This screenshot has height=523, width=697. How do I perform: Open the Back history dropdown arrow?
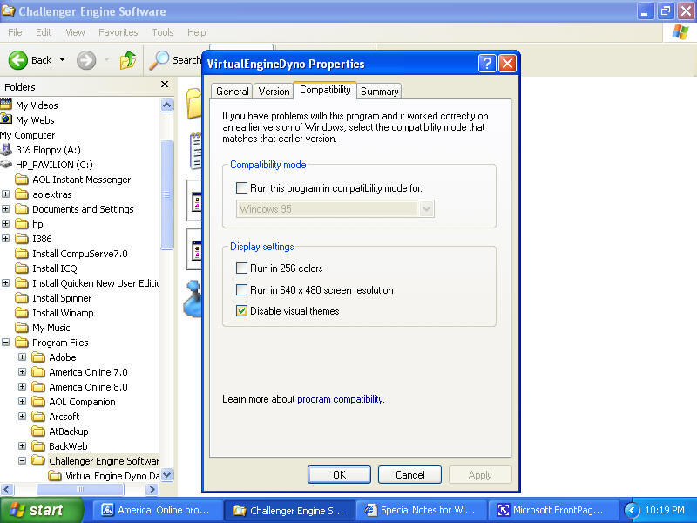(62, 60)
